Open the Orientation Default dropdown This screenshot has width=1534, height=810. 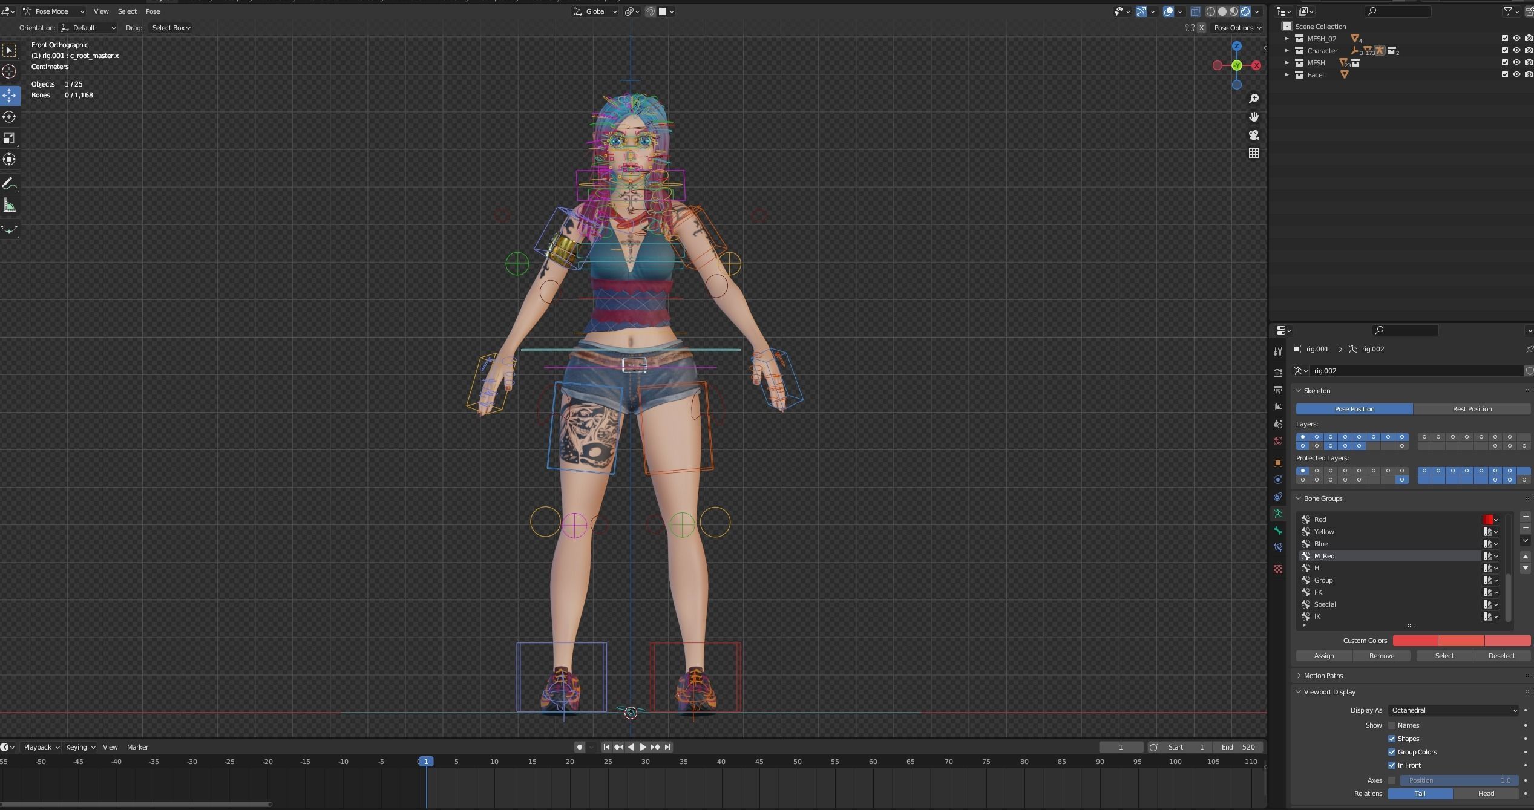(88, 28)
